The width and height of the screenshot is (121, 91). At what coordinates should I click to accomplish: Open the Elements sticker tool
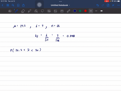[49, 11]
